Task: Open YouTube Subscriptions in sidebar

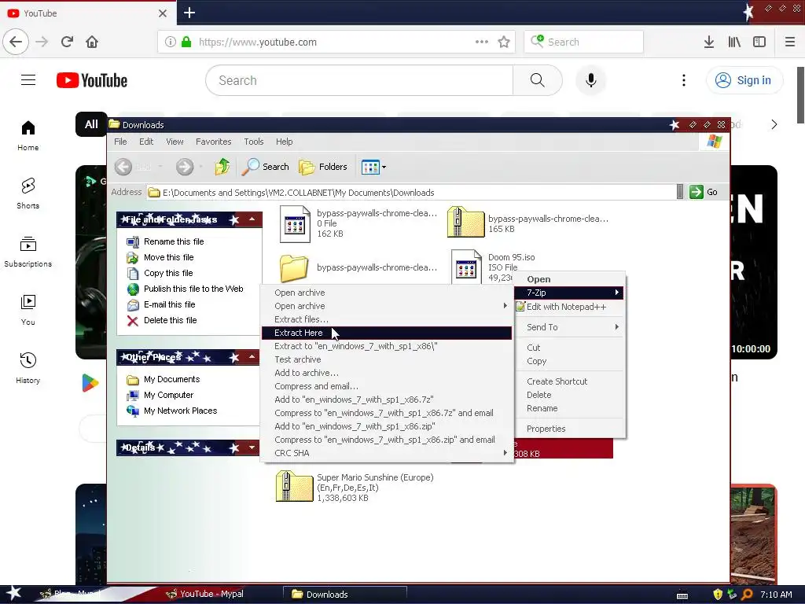Action: (28, 252)
